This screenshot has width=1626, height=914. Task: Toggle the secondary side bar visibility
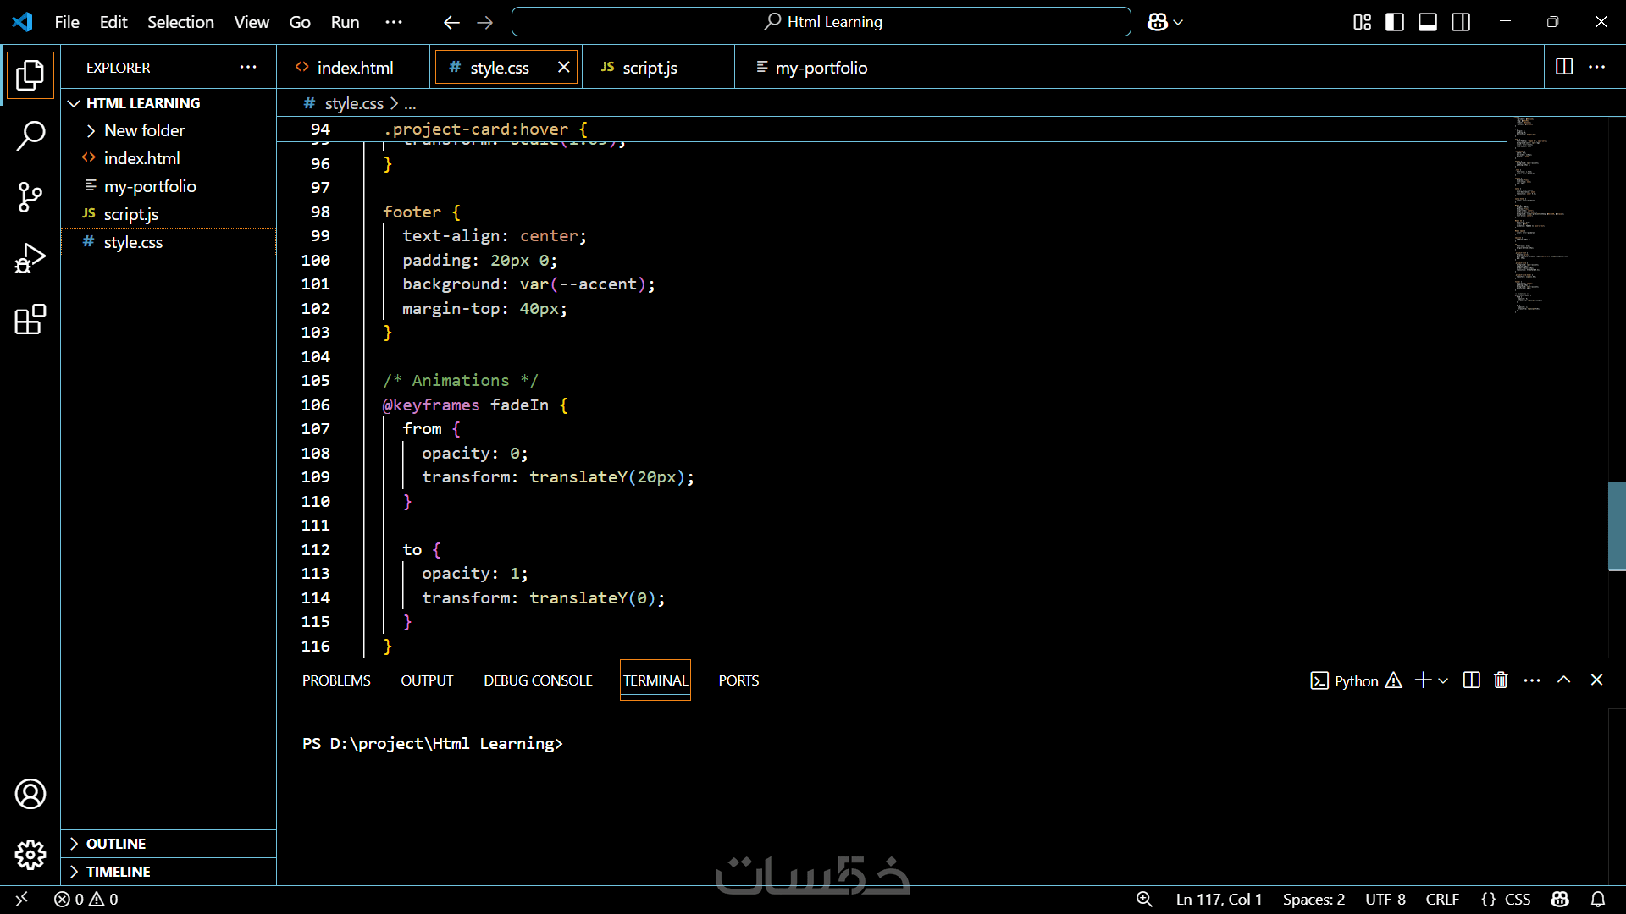pos(1461,22)
